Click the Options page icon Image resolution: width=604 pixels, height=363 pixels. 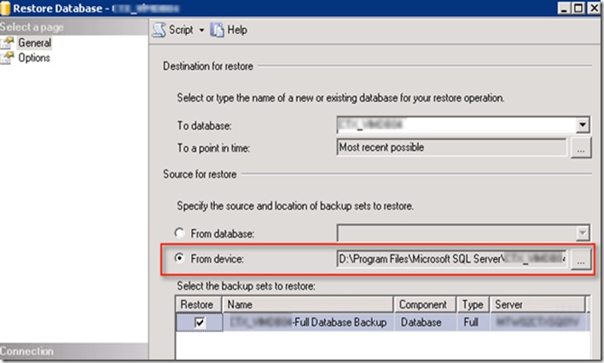pos(8,58)
